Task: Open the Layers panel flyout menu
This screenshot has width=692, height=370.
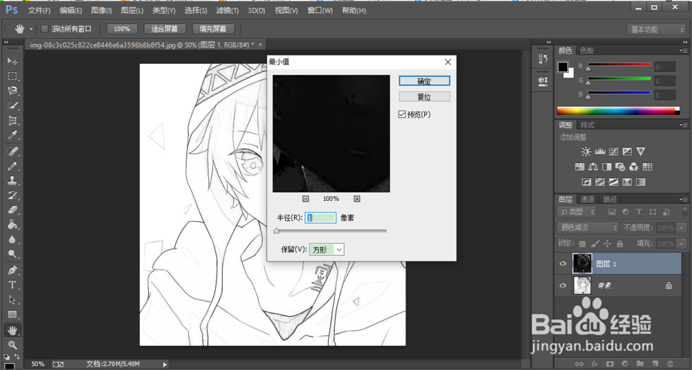Action: coord(684,200)
